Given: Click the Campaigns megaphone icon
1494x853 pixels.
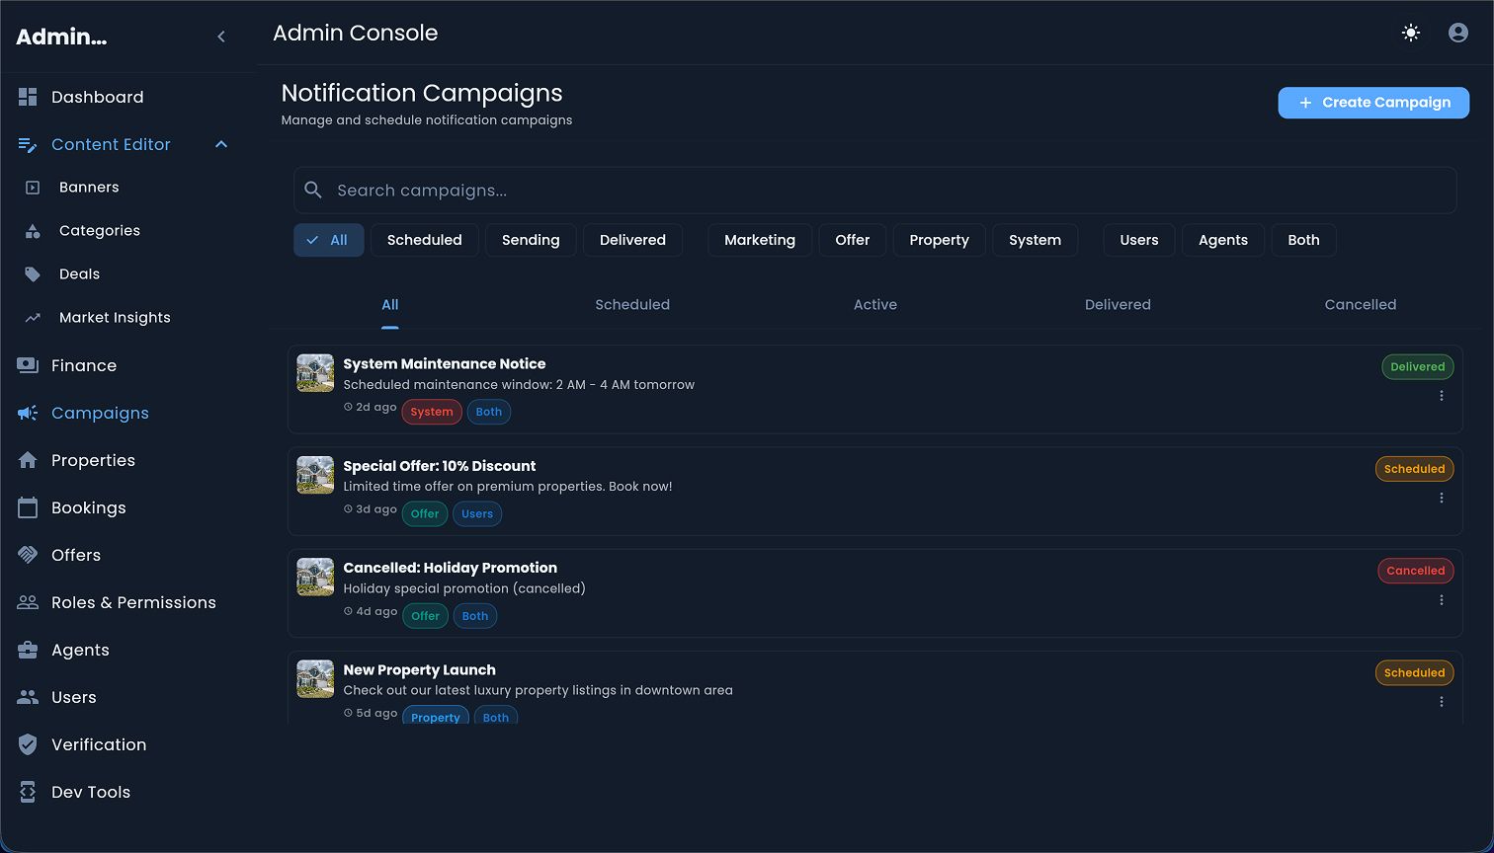Looking at the screenshot, I should [28, 413].
